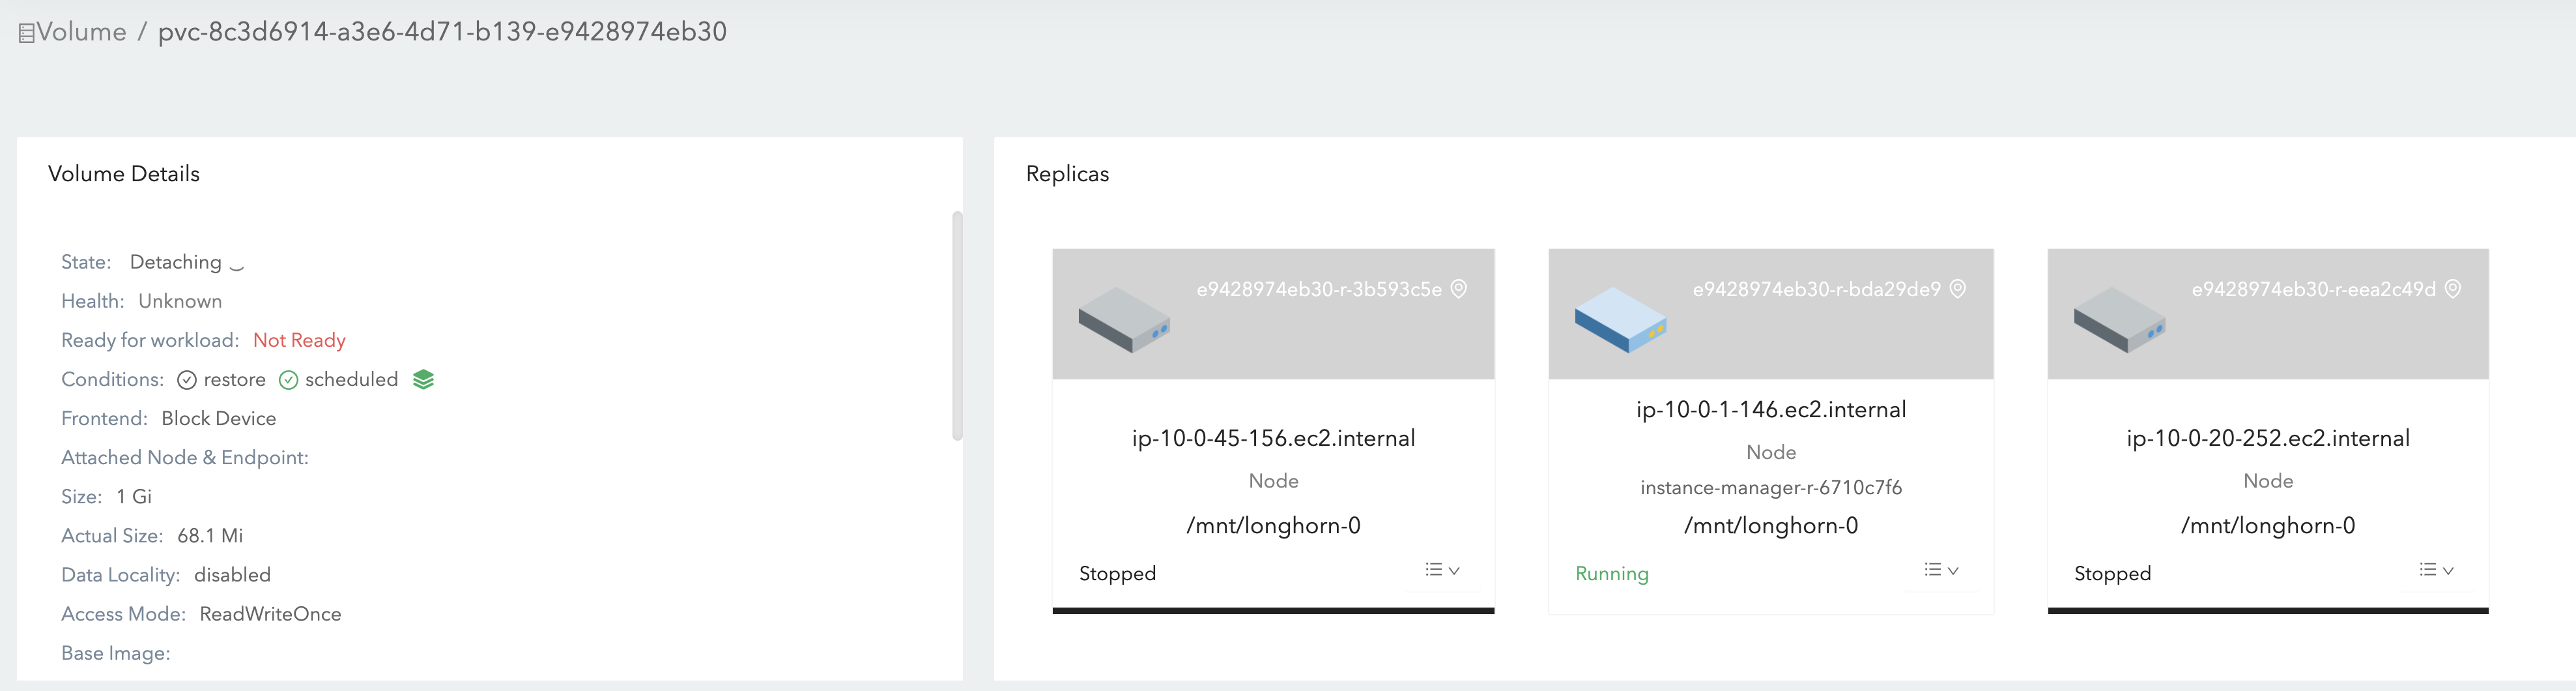The image size is (2576, 691).
Task: Click the Not Ready status text
Action: (299, 340)
